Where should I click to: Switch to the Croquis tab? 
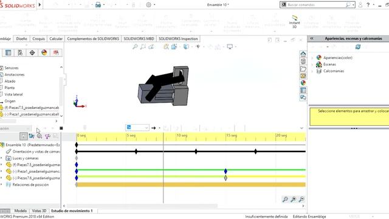coord(39,39)
